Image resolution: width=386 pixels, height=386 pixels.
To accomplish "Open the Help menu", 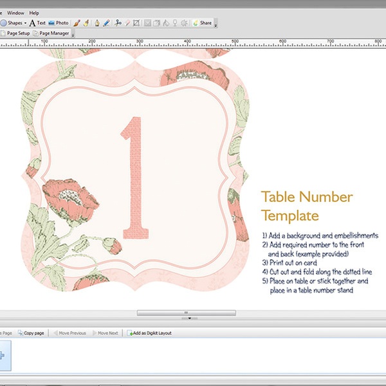I will point(34,13).
